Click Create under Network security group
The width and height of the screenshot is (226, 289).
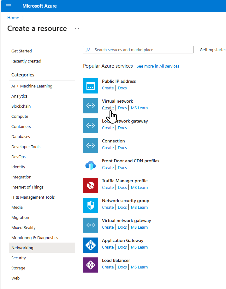[x=108, y=208]
